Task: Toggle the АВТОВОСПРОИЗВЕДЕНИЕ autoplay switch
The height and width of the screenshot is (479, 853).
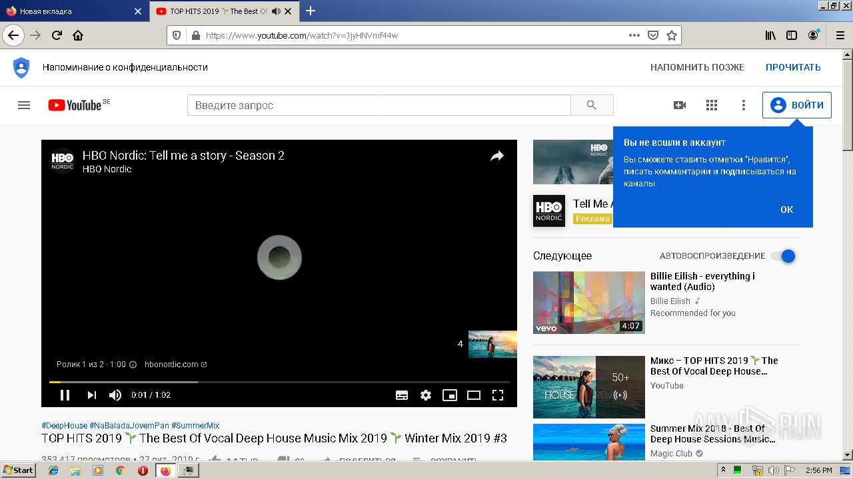Action: pos(784,256)
